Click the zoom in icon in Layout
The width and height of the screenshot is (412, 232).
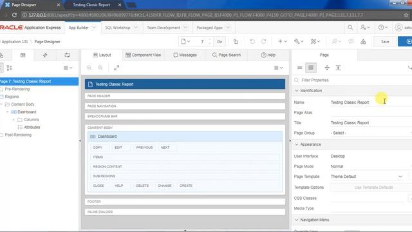tap(100, 68)
